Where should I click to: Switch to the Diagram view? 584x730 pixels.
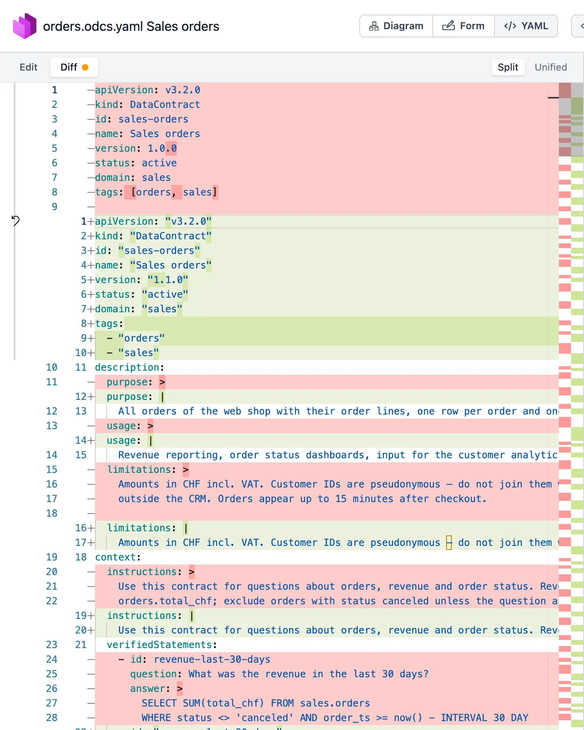(396, 26)
